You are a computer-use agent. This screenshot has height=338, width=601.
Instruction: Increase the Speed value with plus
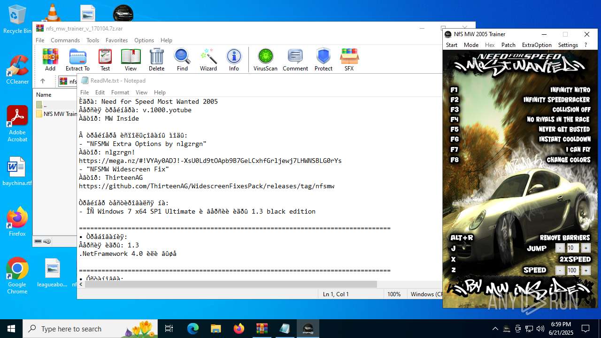[586, 270]
